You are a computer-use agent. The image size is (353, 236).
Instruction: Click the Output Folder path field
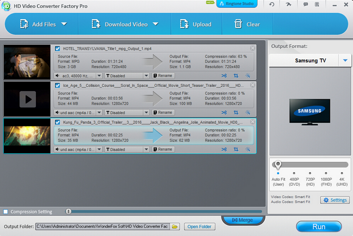click(x=102, y=226)
